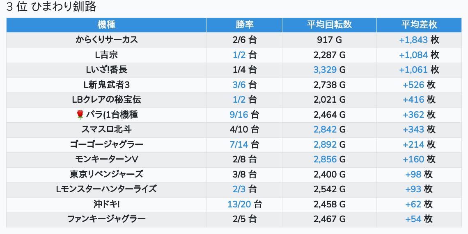Select the モンキーターンV row name
Image resolution: width=468 pixels, height=234 pixels.
pyautogui.click(x=106, y=159)
